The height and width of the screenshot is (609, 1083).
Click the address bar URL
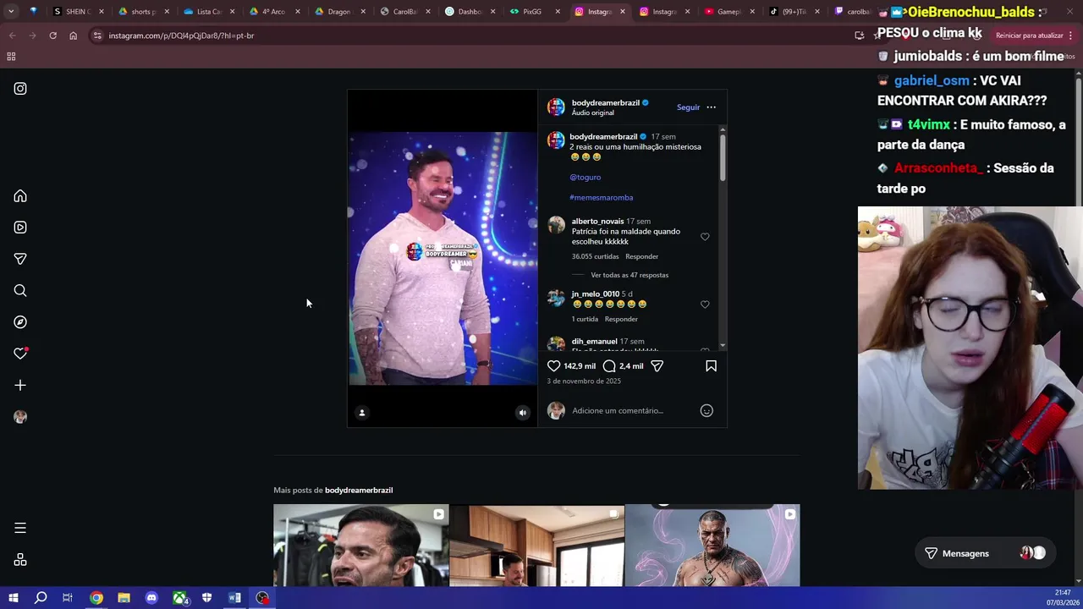coord(181,36)
